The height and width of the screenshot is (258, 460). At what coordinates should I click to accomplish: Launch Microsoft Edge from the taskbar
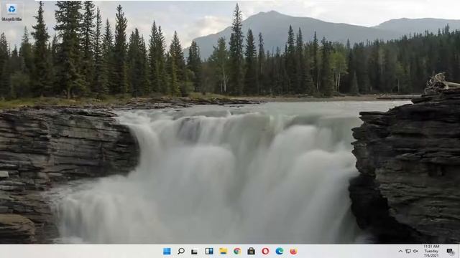(280, 251)
